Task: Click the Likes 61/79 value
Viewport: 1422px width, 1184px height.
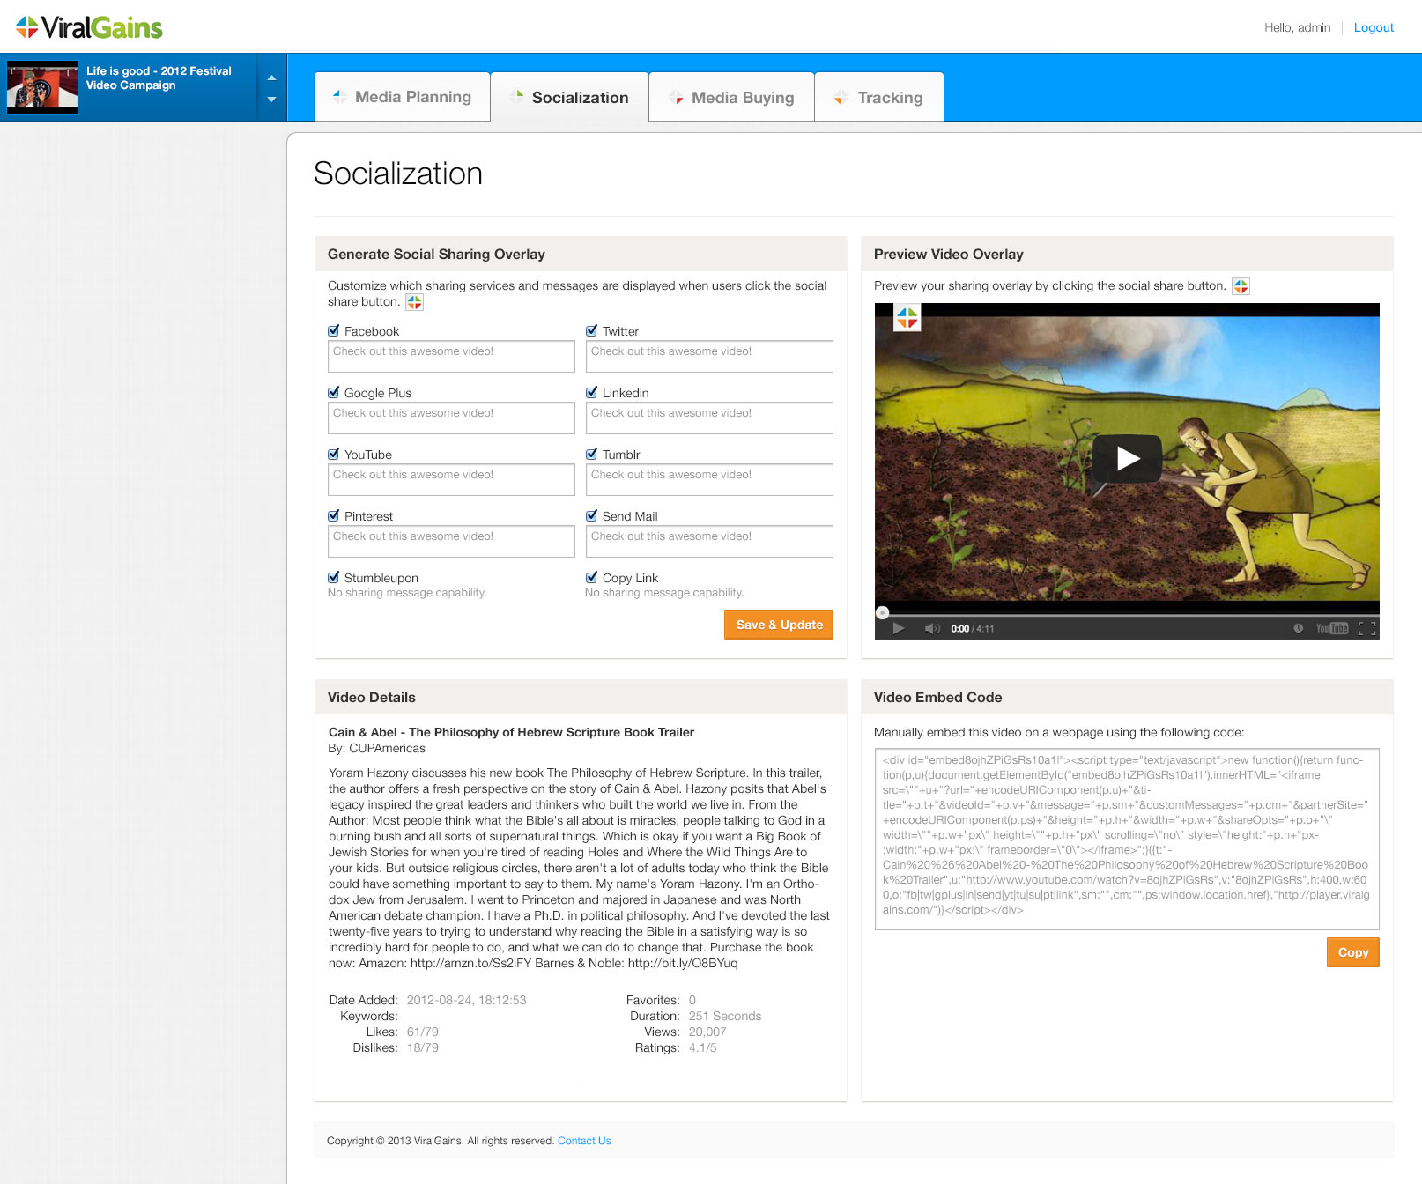Action: pyautogui.click(x=423, y=1032)
